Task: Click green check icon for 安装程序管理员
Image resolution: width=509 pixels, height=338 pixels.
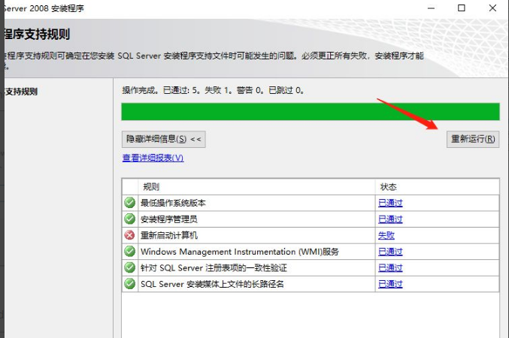Action: point(129,219)
